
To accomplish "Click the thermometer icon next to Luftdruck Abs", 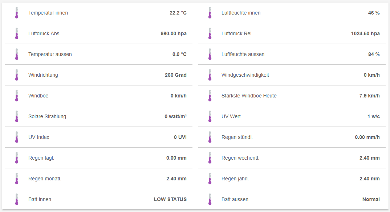I will pos(16,33).
